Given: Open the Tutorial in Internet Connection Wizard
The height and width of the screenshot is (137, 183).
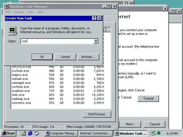Looking at the screenshot, I should [148, 98].
